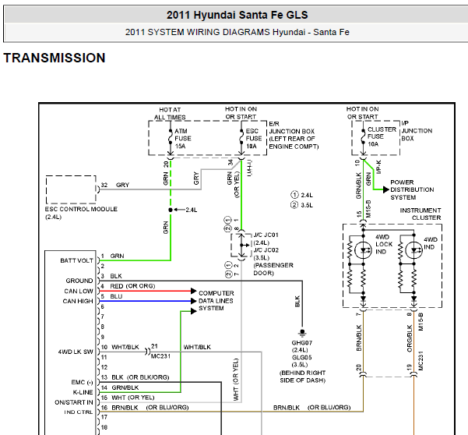Select the I/P JUNCTION BOX label
This screenshot has height=435, width=468.
tap(417, 130)
